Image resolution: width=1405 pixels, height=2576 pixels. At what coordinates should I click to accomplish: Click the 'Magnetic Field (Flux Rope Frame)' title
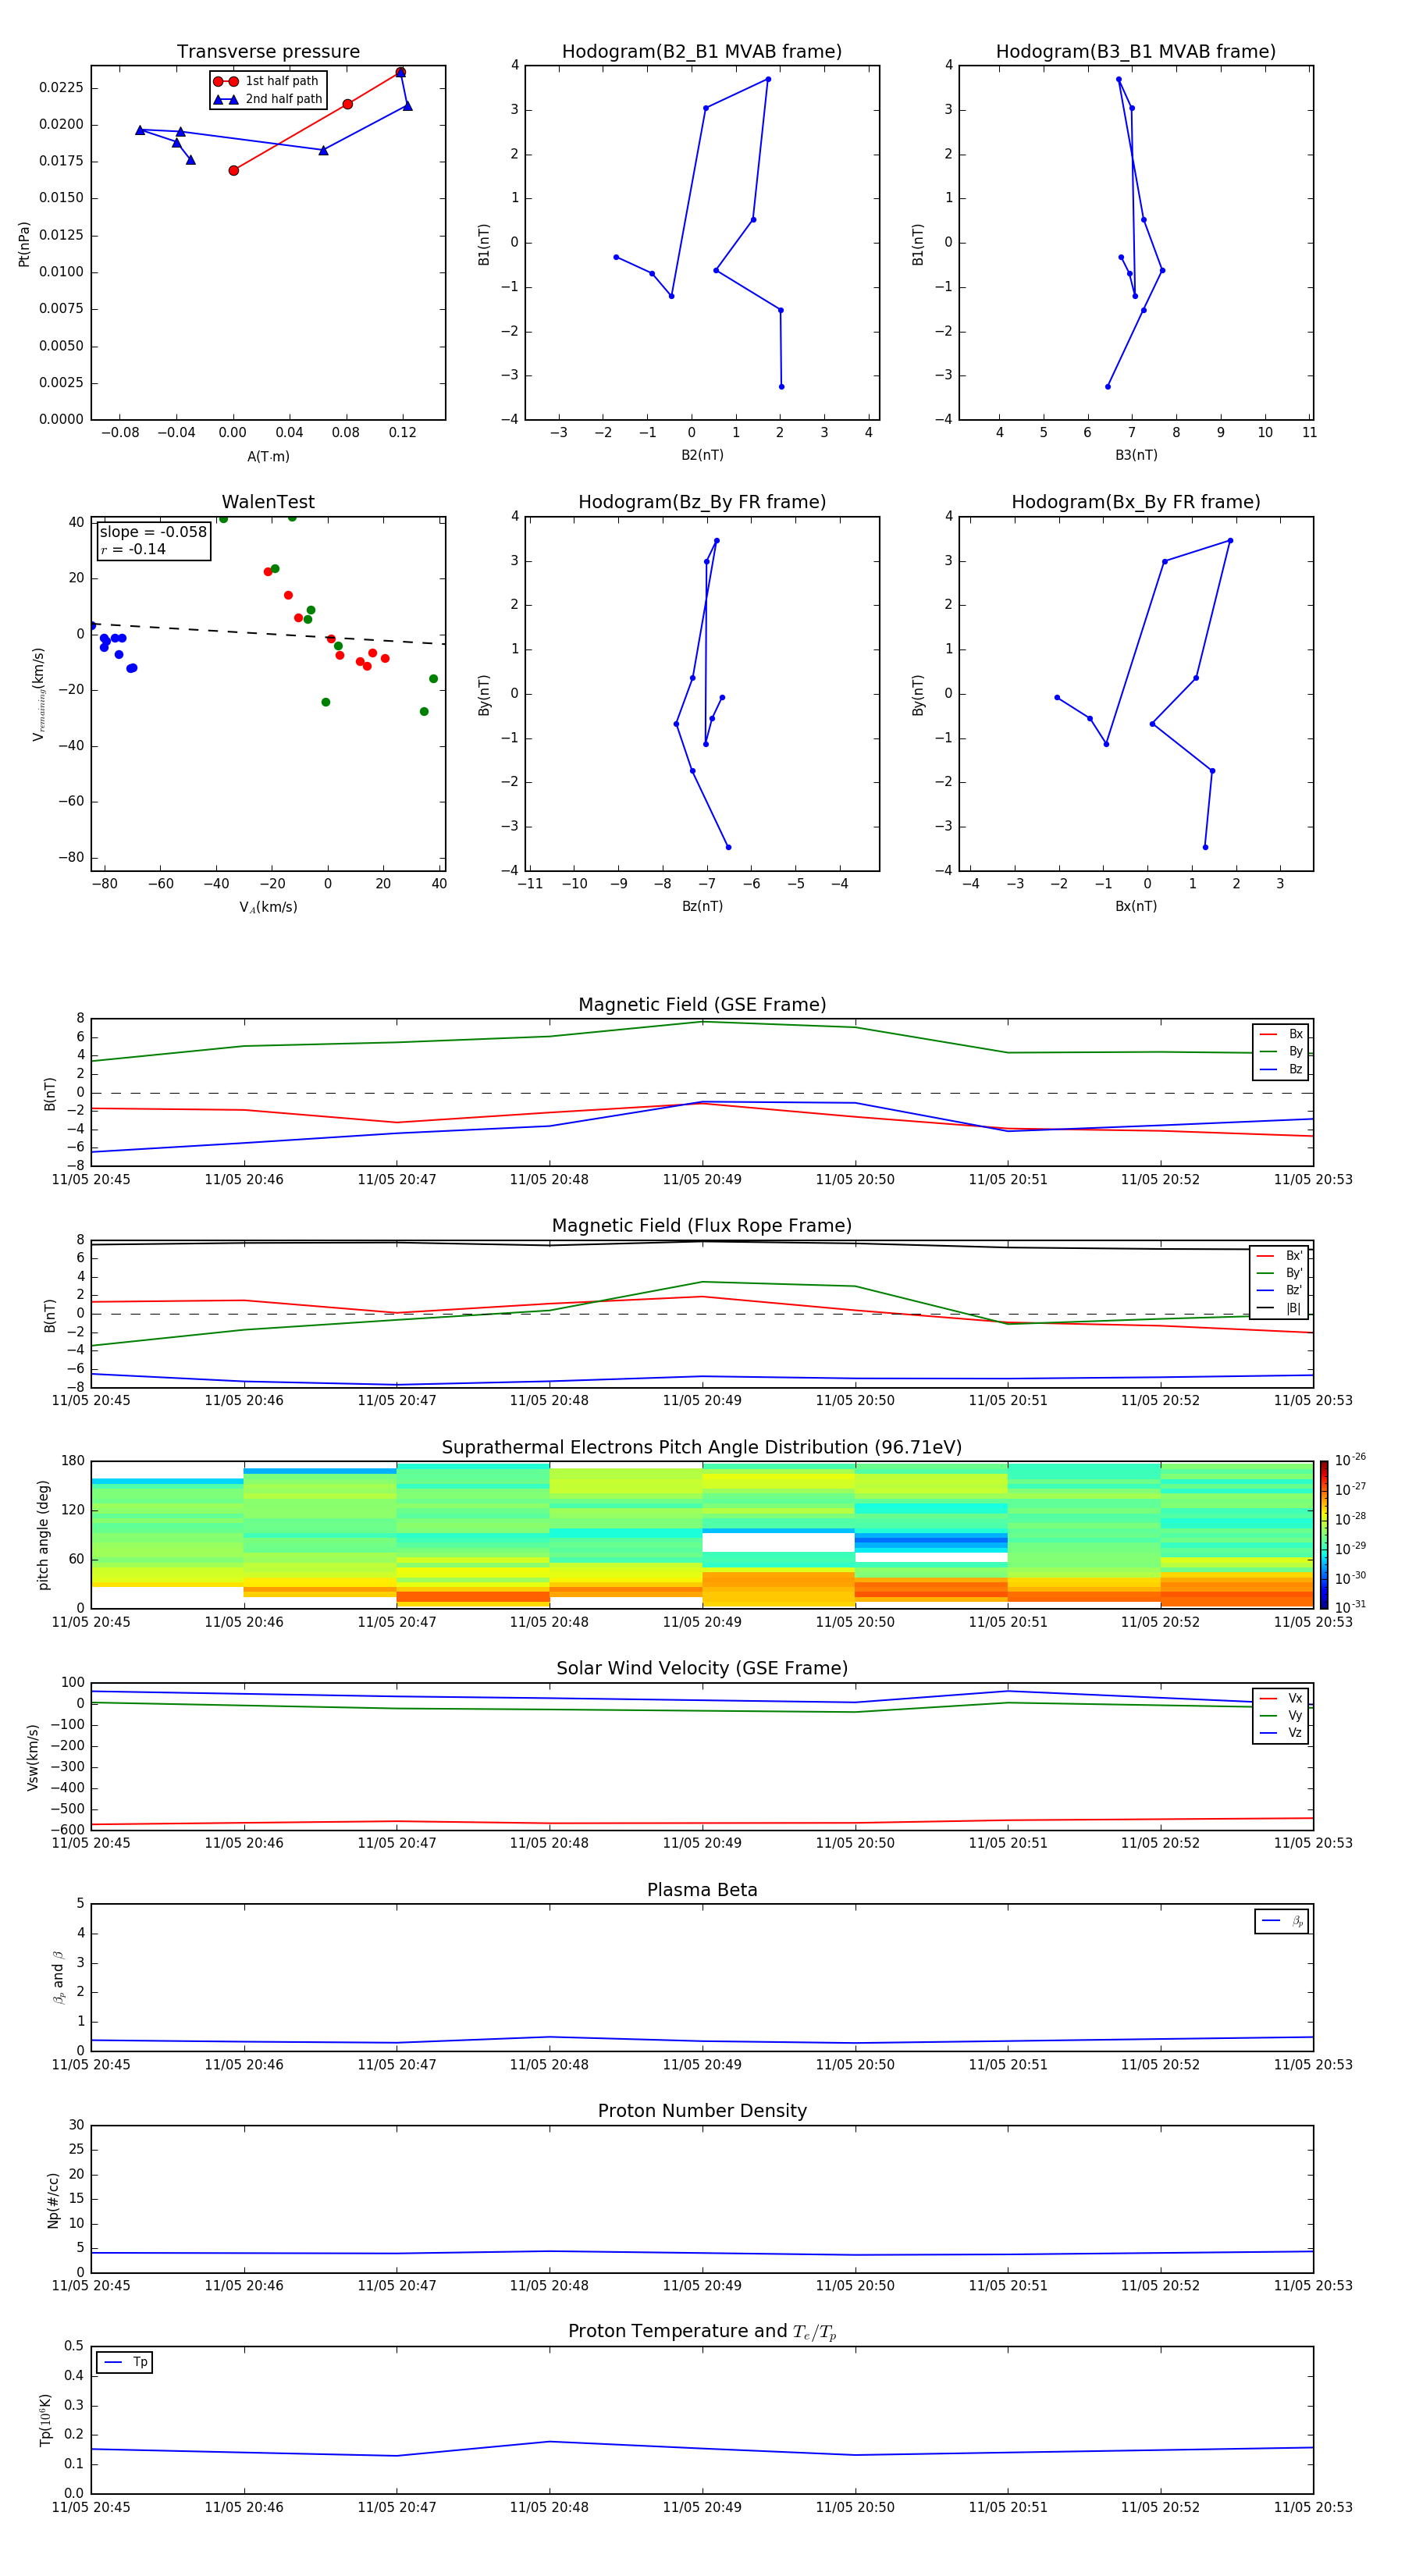click(x=702, y=1226)
